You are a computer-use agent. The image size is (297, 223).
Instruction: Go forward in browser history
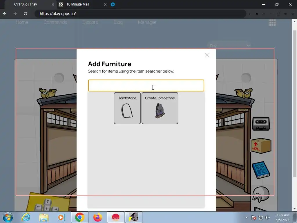pyautogui.click(x=15, y=14)
